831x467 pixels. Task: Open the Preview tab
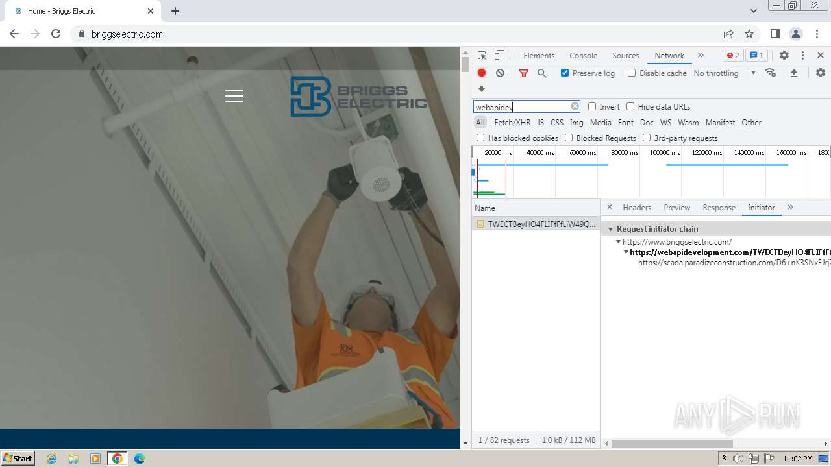676,208
